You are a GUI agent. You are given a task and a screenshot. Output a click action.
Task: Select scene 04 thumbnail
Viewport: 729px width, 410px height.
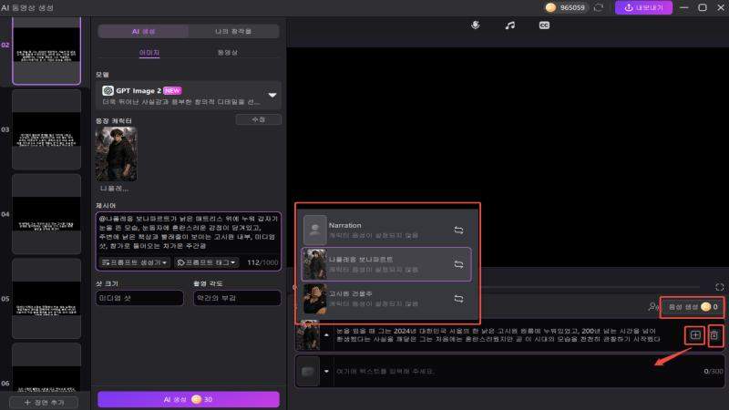point(46,214)
